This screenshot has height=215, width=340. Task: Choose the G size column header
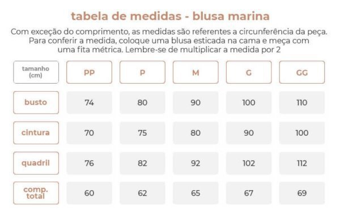click(x=249, y=72)
